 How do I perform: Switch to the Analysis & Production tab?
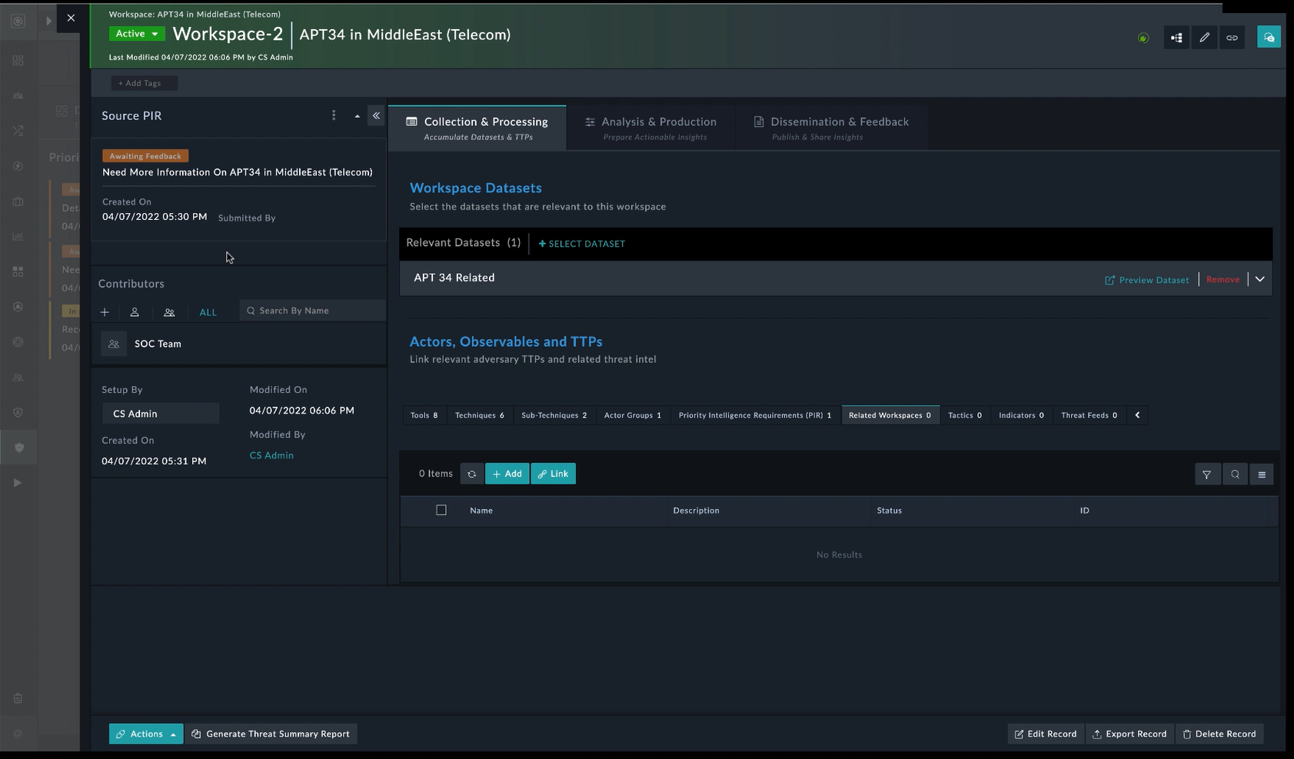point(650,127)
